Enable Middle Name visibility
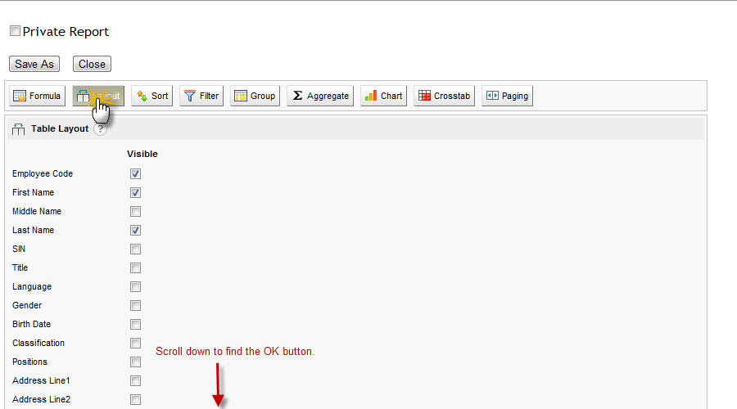The height and width of the screenshot is (409, 737). [x=135, y=211]
